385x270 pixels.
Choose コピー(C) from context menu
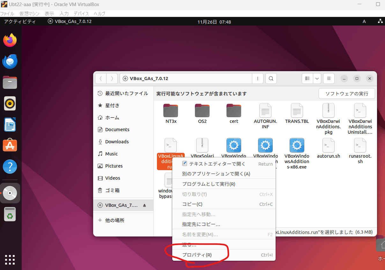[x=224, y=204]
